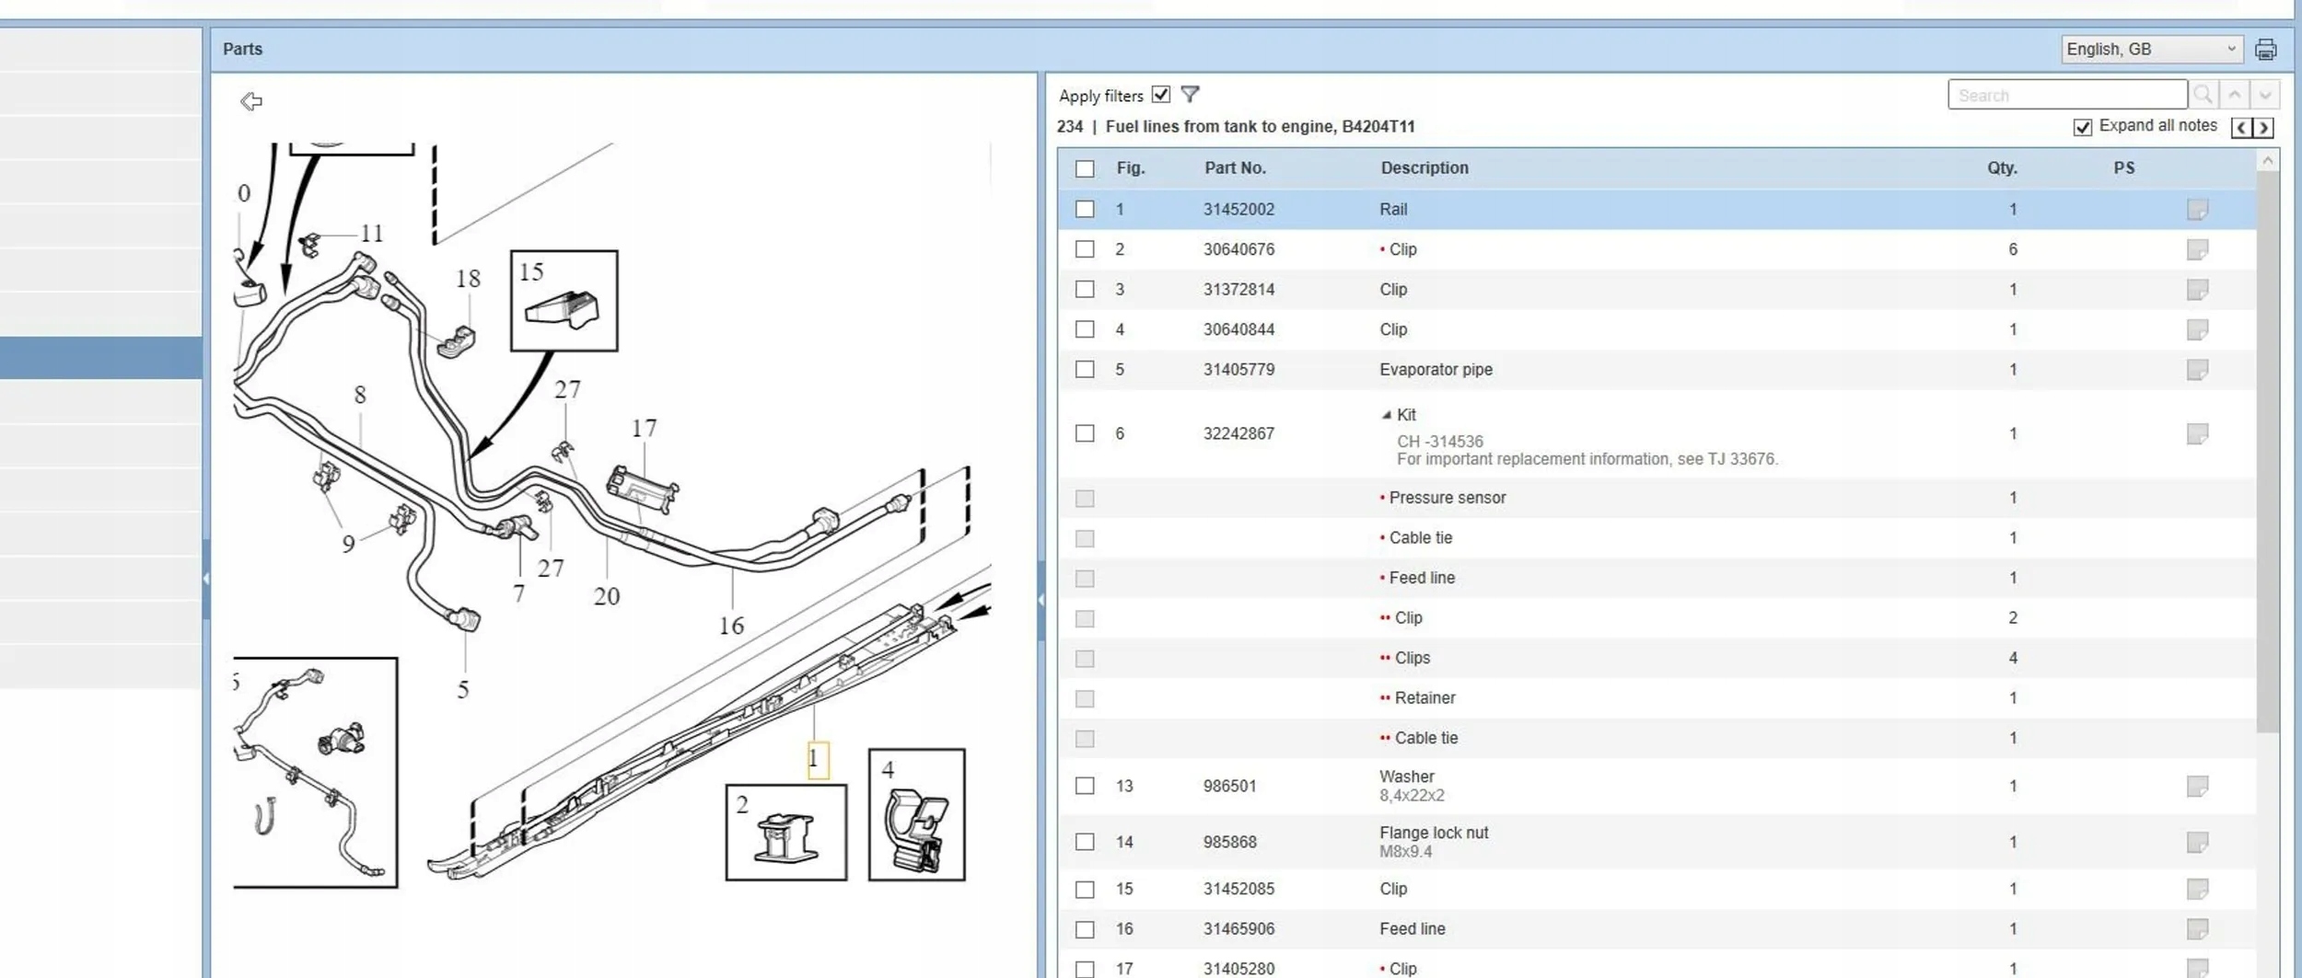Sort by the Qty. column header

point(2002,168)
